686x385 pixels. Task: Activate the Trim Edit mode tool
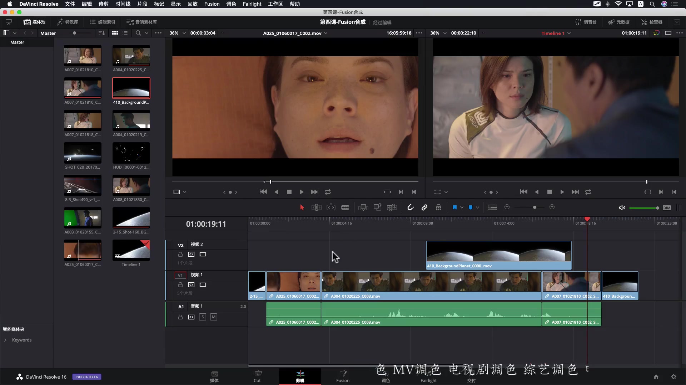[x=317, y=207]
